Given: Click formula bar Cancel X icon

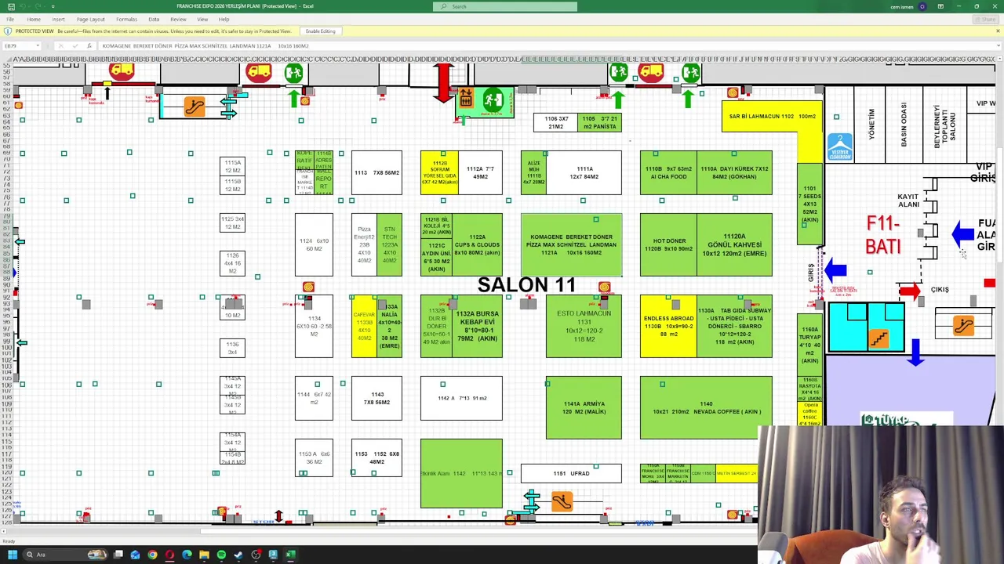Looking at the screenshot, I should tap(60, 45).
